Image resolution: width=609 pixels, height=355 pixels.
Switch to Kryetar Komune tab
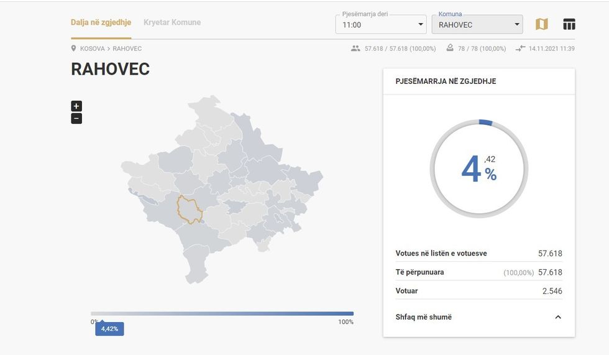[x=172, y=22]
